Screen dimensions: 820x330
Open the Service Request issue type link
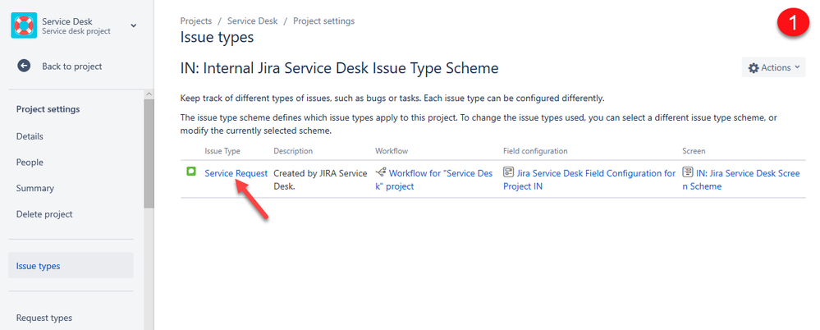(236, 174)
